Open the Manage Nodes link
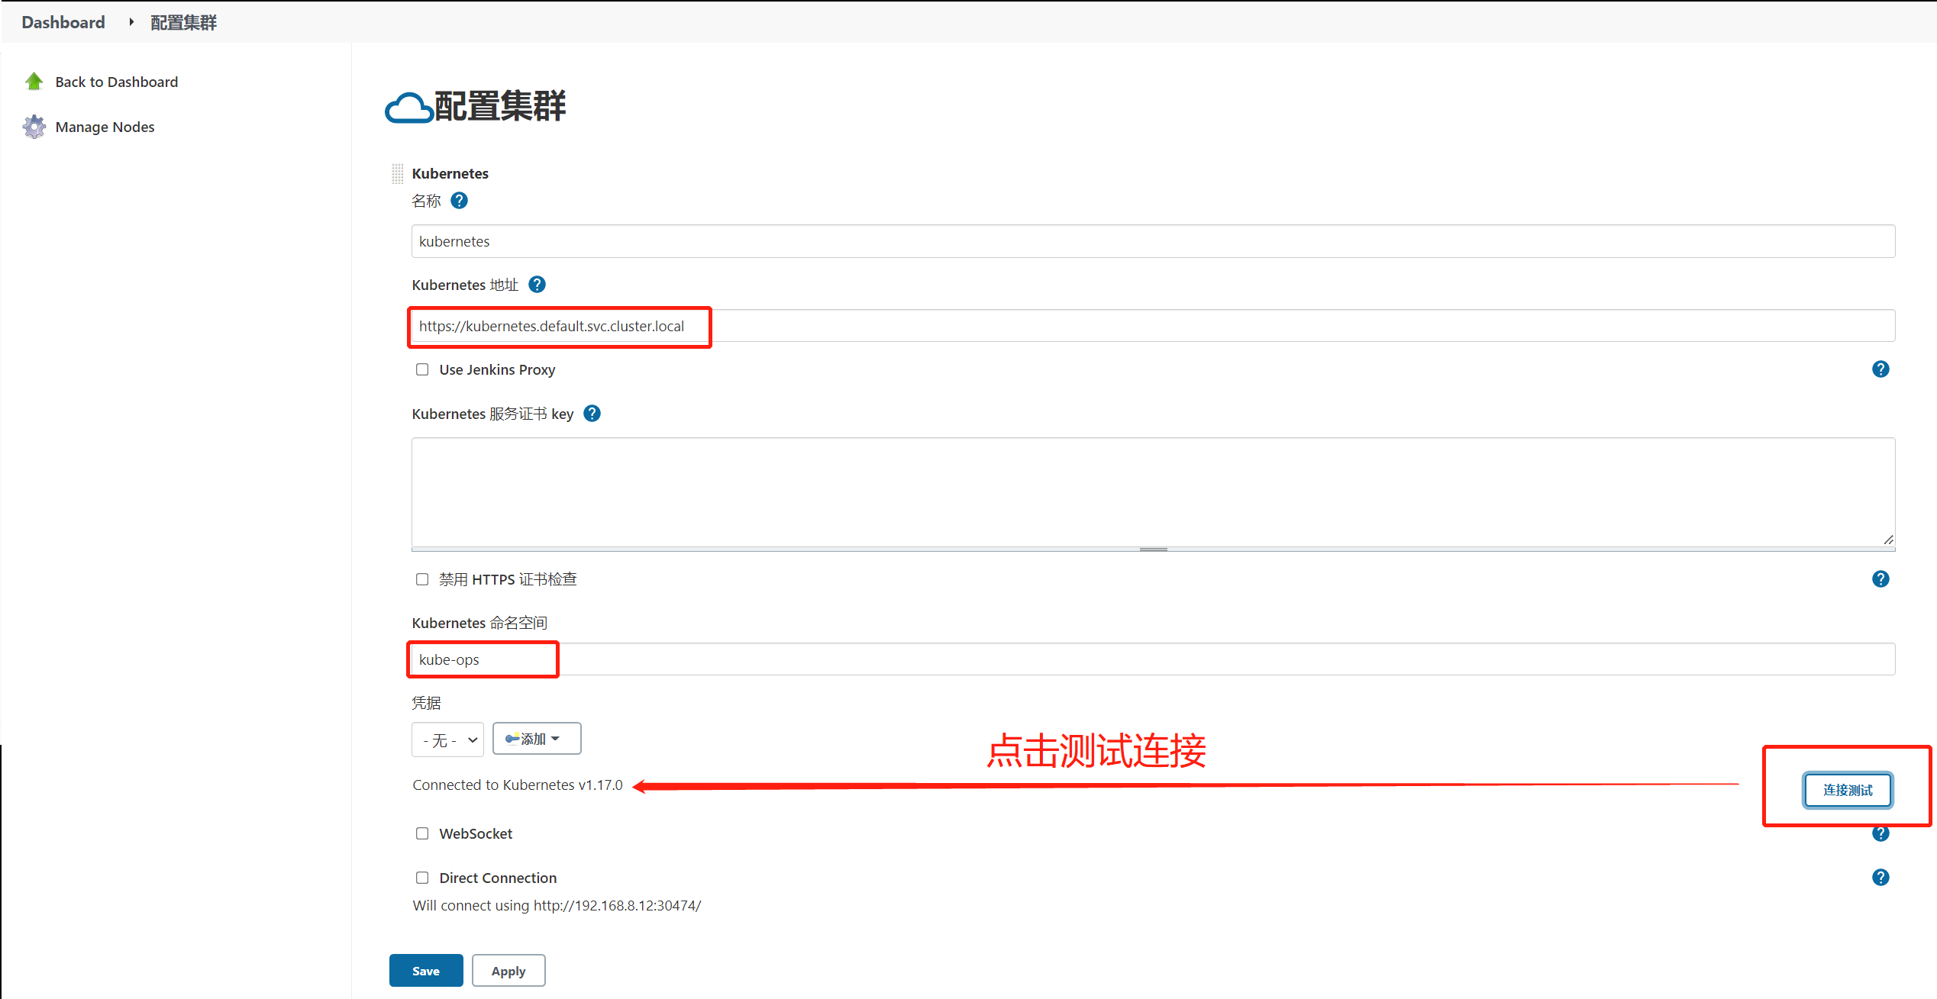Viewport: 1937px width, 999px height. tap(105, 127)
